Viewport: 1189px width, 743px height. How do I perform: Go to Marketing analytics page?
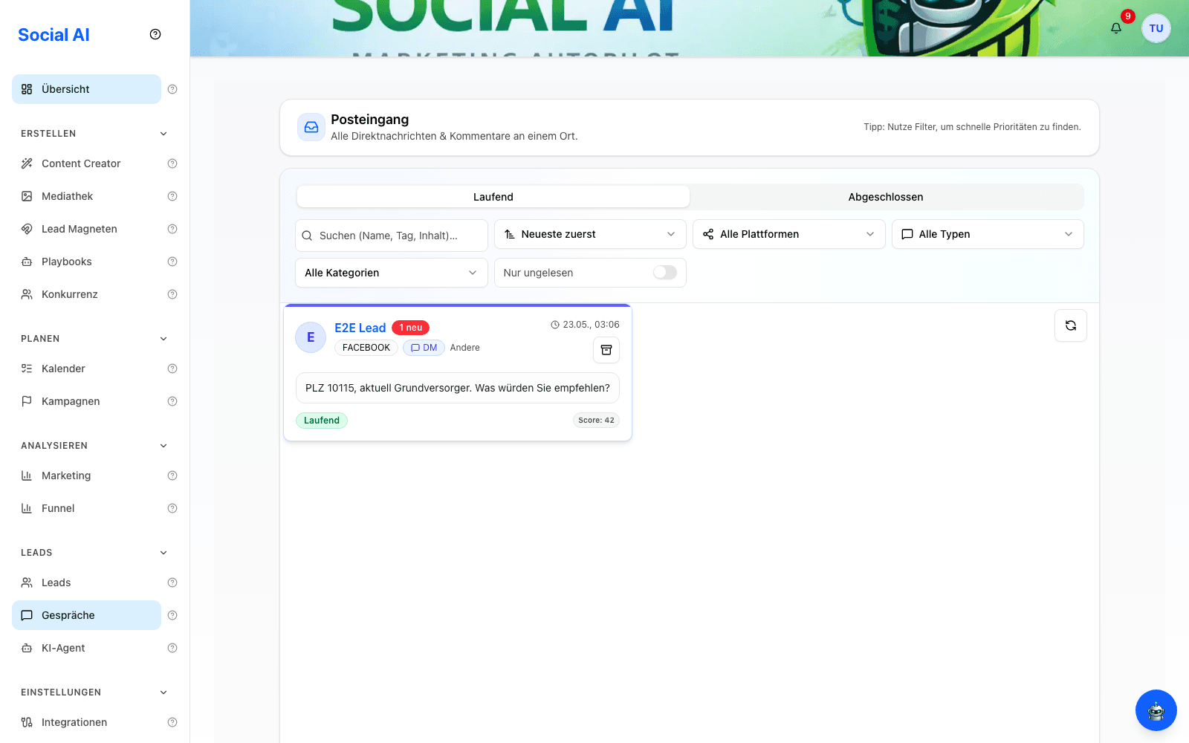click(86, 476)
